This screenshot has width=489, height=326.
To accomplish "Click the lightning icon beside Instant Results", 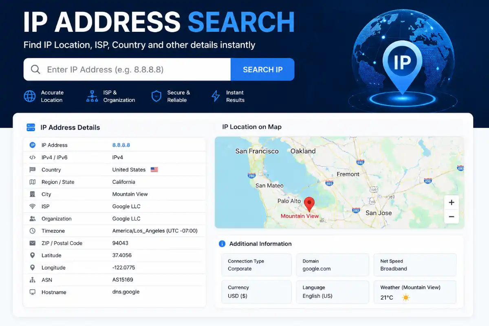I will [216, 96].
